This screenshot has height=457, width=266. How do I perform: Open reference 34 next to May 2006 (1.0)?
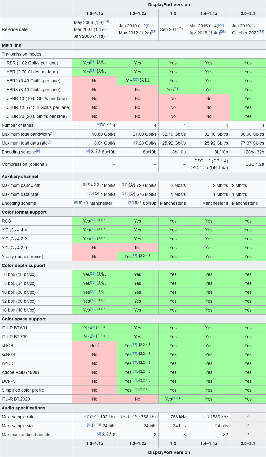click(106, 21)
